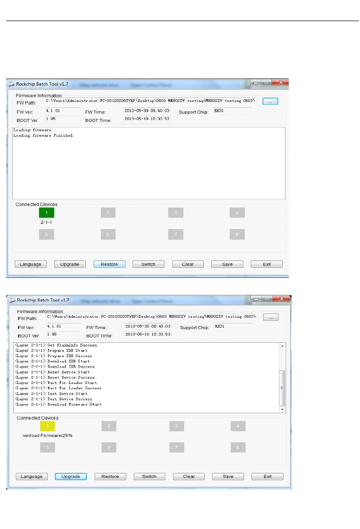Image resolution: width=360 pixels, height=529 pixels.
Task: Click Exit in the lower window
Action: [268, 476]
